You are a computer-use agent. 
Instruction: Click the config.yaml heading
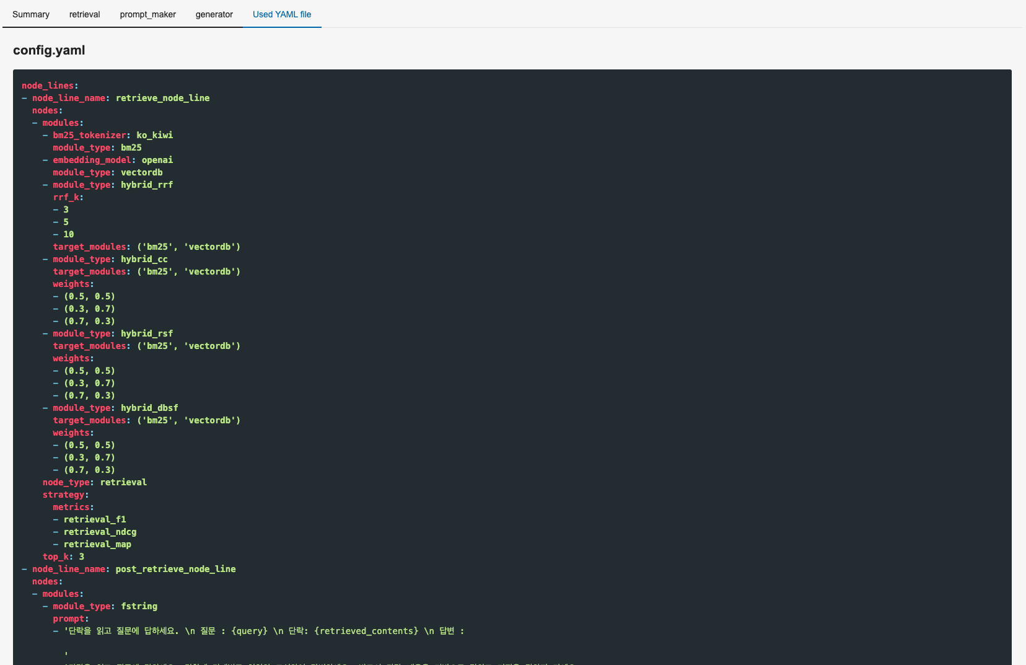(x=49, y=50)
